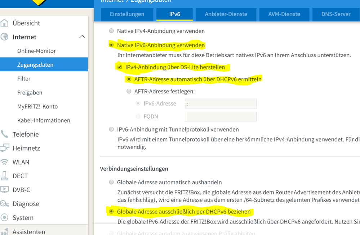360x235 pixels.
Task: Collapse the Internet menu chevron
Action: tap(82, 37)
